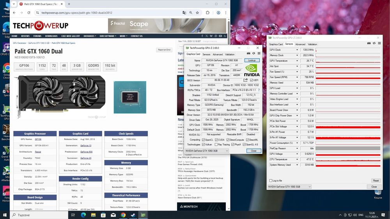Bookmark this page with the star

pos(197,13)
